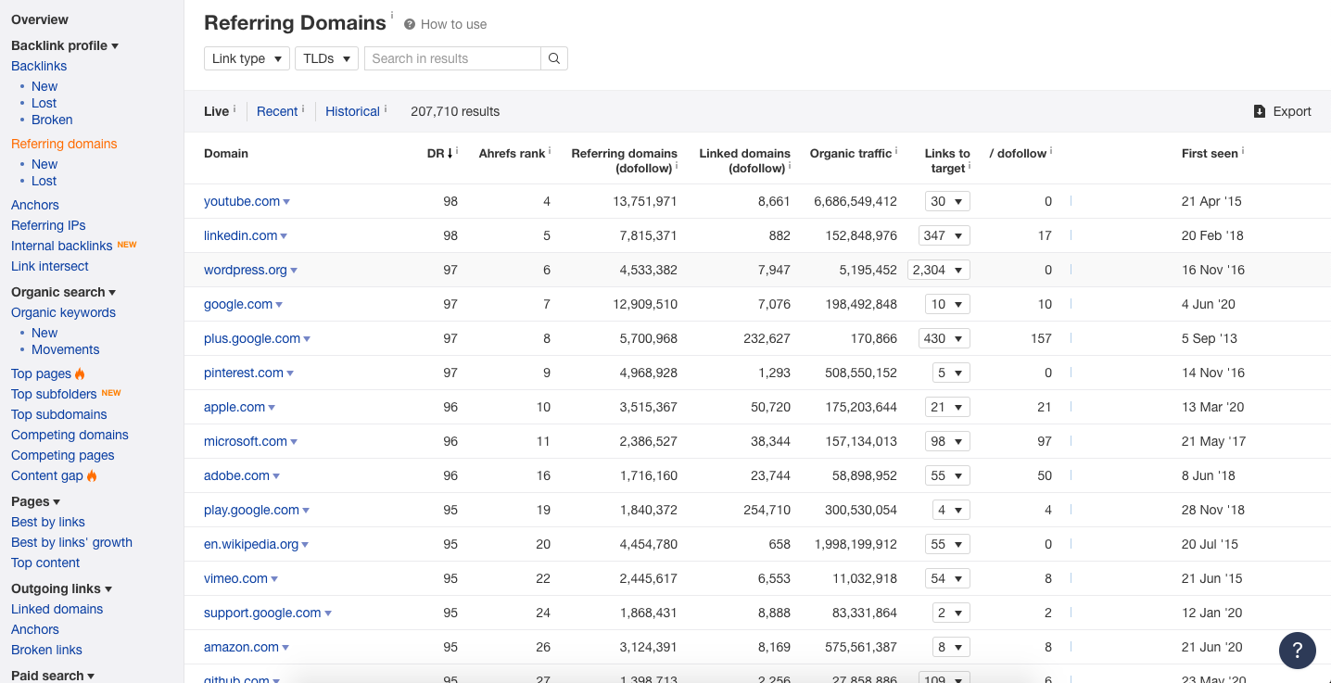Viewport: 1331px width, 683px height.
Task: Expand play.google.com links to target dropdown
Action: [951, 510]
